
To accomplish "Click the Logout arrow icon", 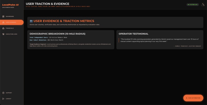I will (3, 99).
